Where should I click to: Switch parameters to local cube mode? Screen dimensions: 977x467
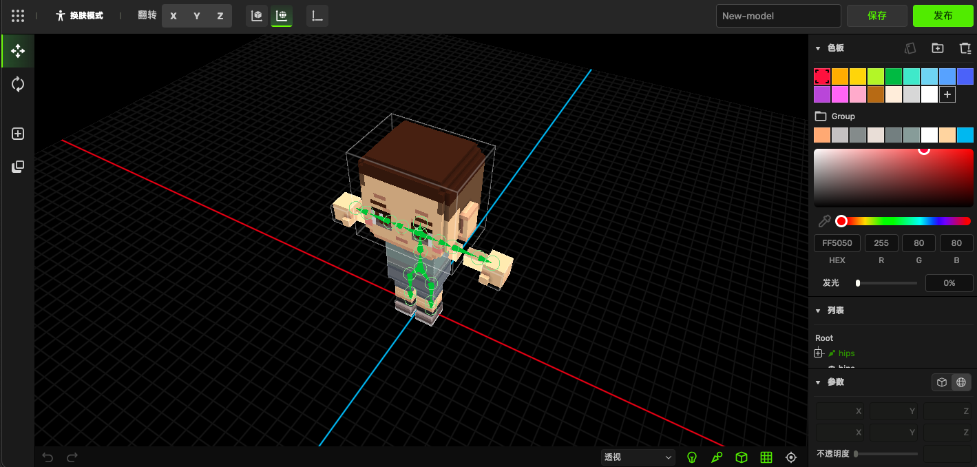click(x=942, y=382)
